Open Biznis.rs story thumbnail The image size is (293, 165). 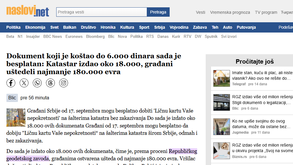pos(222,151)
